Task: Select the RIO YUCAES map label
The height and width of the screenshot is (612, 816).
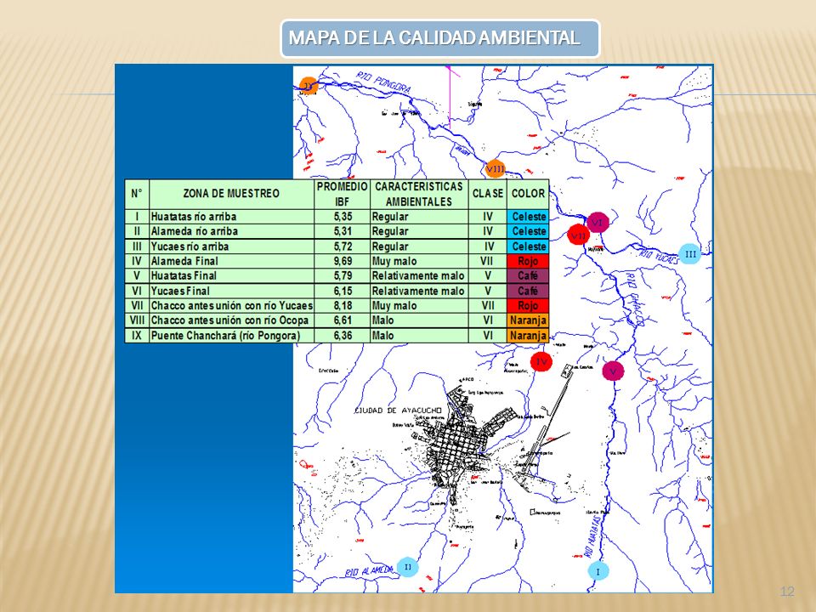Action: [x=659, y=256]
